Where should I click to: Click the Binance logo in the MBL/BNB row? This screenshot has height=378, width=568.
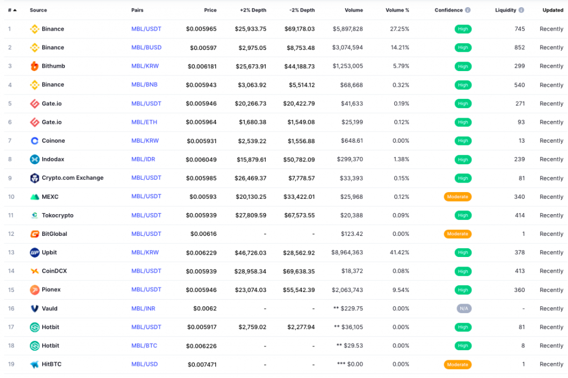(34, 85)
